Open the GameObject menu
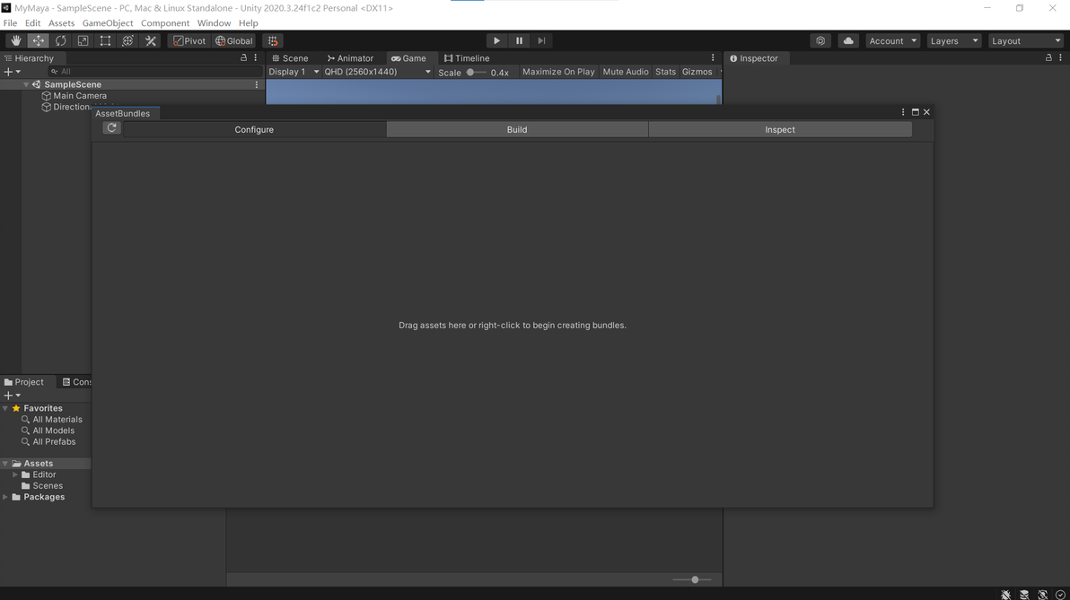The width and height of the screenshot is (1070, 600). click(108, 23)
